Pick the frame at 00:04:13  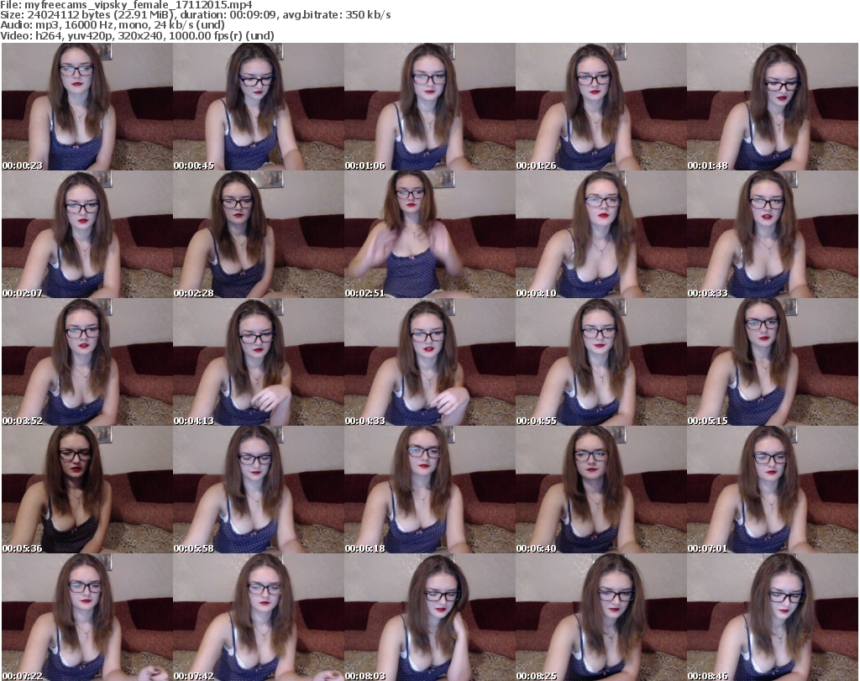pyautogui.click(x=259, y=362)
